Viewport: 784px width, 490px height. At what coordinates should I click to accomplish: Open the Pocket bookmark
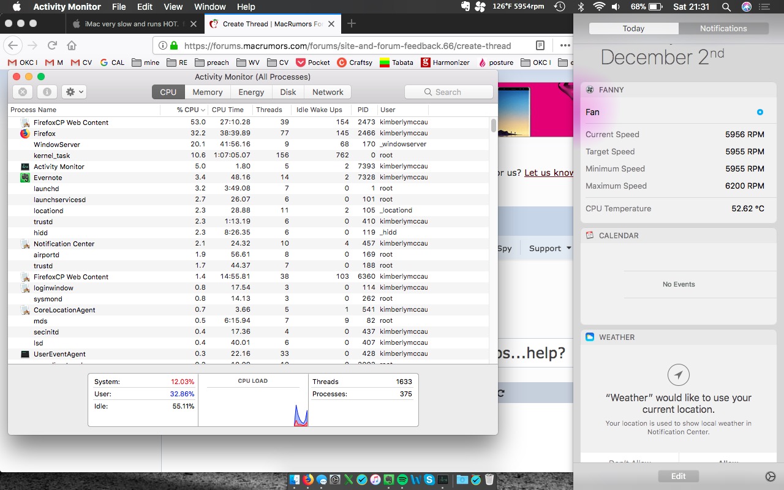(313, 62)
